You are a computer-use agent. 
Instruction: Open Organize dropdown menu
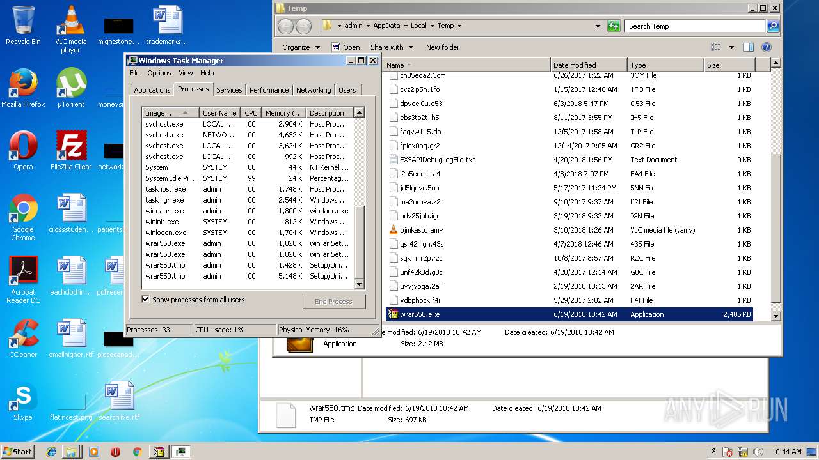tap(301, 47)
